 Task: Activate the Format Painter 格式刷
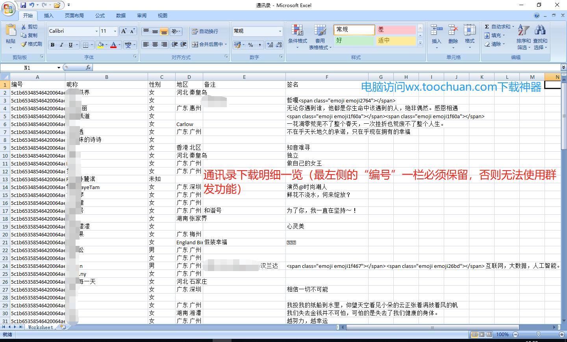pos(31,44)
